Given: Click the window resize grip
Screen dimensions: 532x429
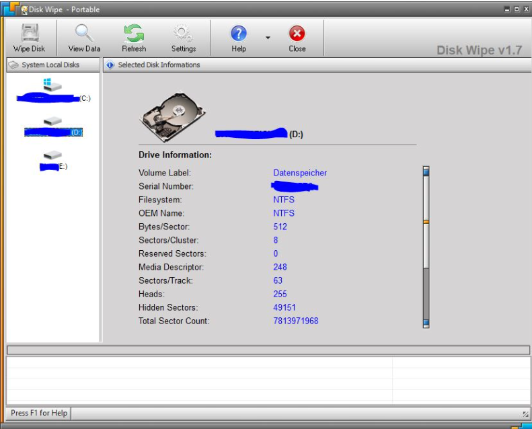Looking at the screenshot, I should (525, 414).
